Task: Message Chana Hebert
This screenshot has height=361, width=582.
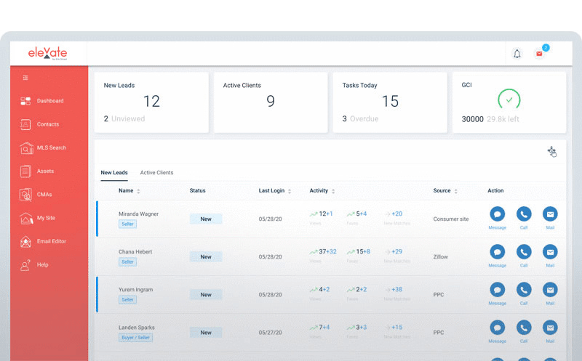Action: (498, 251)
